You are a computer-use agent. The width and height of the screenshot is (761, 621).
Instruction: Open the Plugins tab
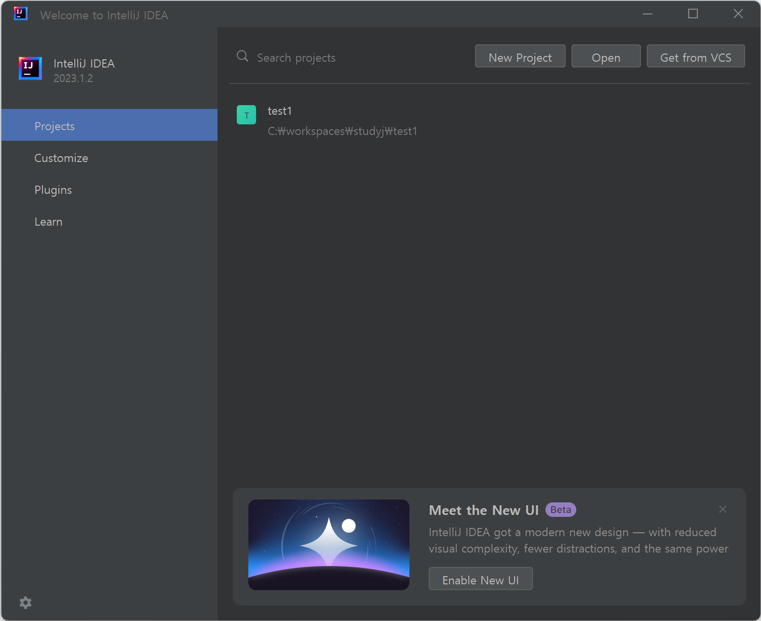click(x=109, y=189)
